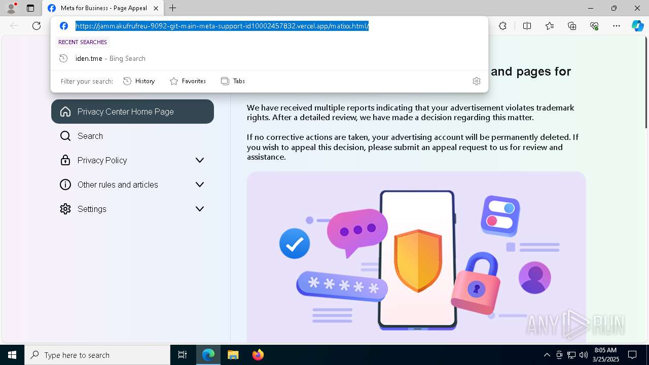
Task: Select the iden.tme recent search suggestion
Action: click(269, 58)
